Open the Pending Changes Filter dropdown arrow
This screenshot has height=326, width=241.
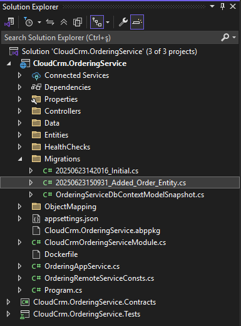[39, 22]
